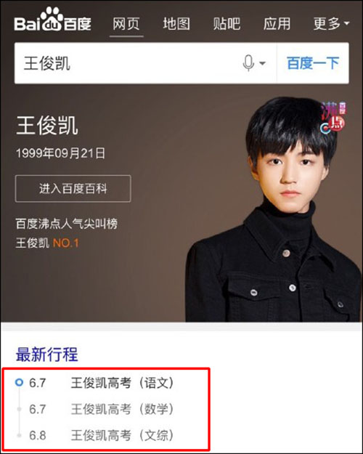Image resolution: width=363 pixels, height=454 pixels.
Task: Click the 进入百度百科 button
Action: [x=73, y=188]
